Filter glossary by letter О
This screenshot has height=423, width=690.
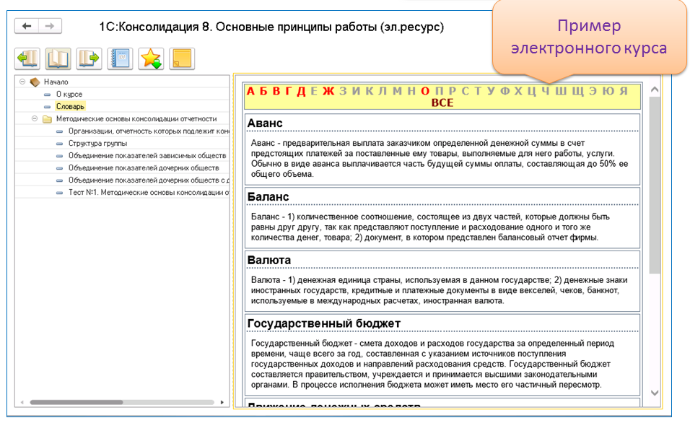pyautogui.click(x=425, y=91)
